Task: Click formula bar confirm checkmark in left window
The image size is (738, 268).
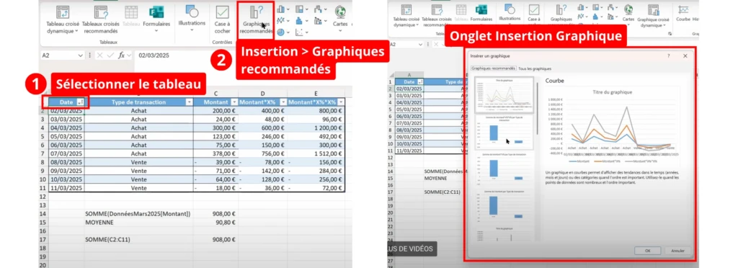Action: click(110, 55)
